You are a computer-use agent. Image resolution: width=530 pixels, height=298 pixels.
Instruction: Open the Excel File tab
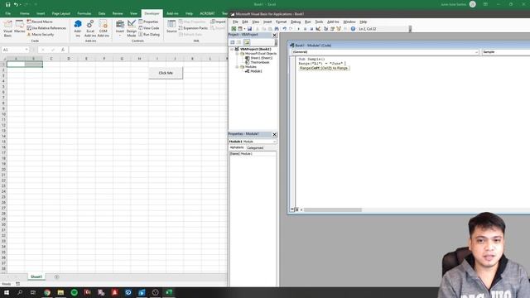(7, 13)
